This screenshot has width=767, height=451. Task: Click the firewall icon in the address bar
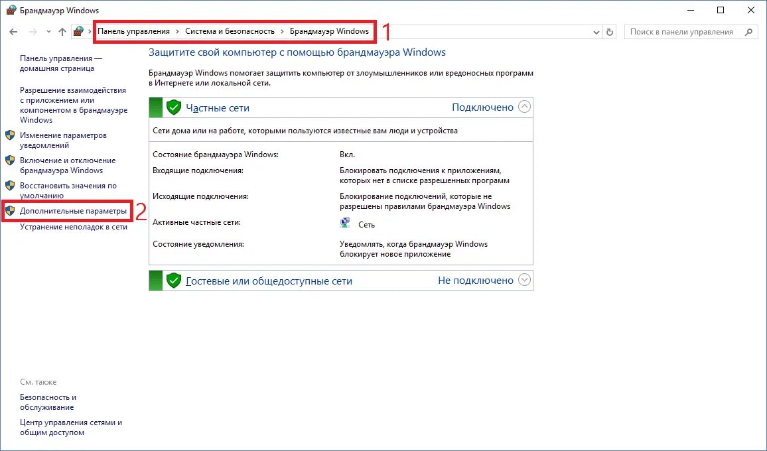tap(78, 32)
